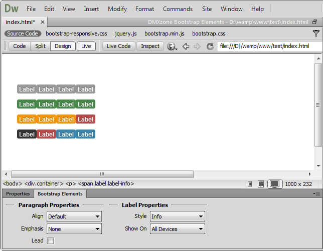Click the vertical scrollbar thumb
323x251 pixels.
tap(318, 105)
